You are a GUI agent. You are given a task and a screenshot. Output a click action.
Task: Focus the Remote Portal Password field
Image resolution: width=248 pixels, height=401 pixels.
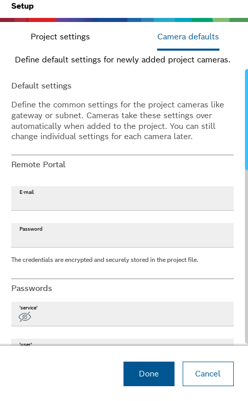click(x=122, y=235)
